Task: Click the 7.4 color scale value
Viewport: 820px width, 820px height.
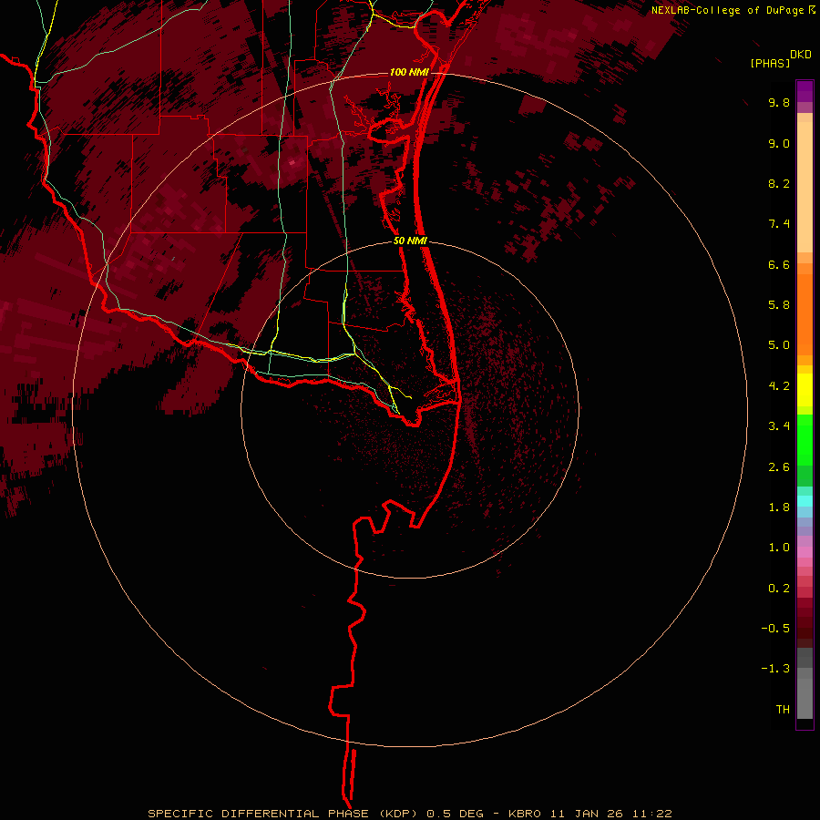Action: coord(779,224)
